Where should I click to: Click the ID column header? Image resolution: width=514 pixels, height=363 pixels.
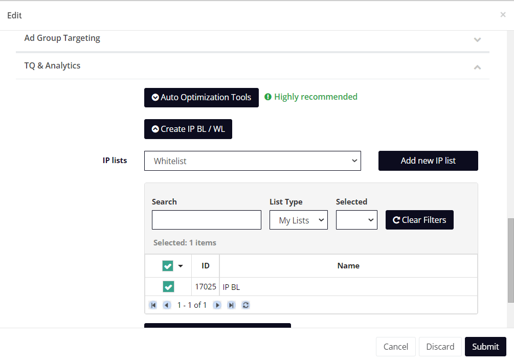point(206,266)
